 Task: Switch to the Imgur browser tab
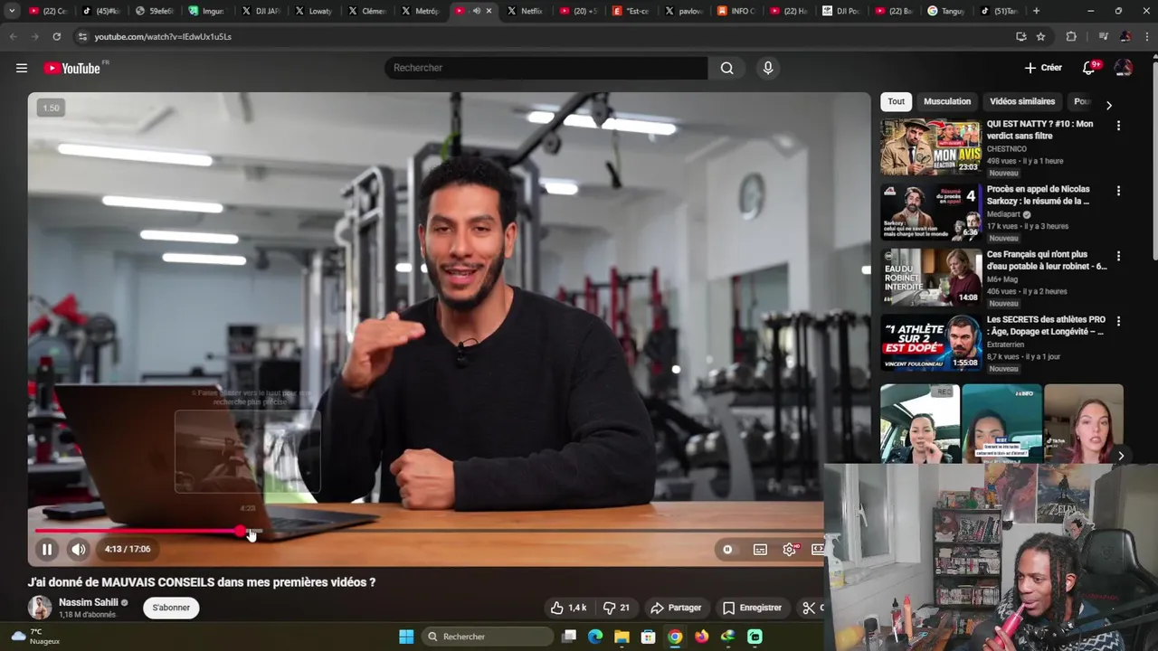coord(206,11)
